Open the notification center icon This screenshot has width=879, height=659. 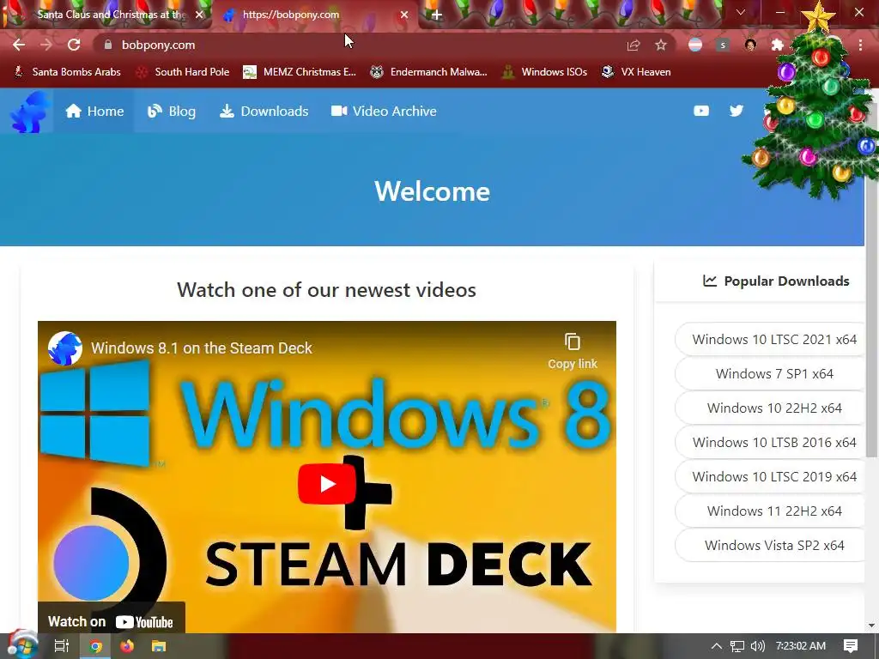click(851, 646)
